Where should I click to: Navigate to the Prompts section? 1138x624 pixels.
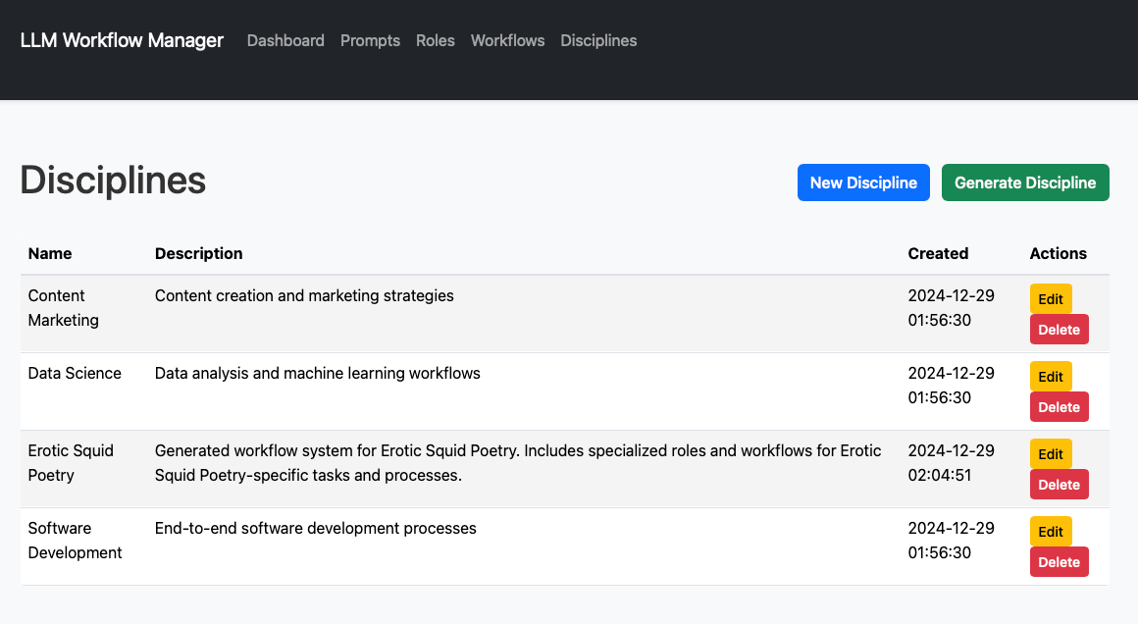[370, 40]
